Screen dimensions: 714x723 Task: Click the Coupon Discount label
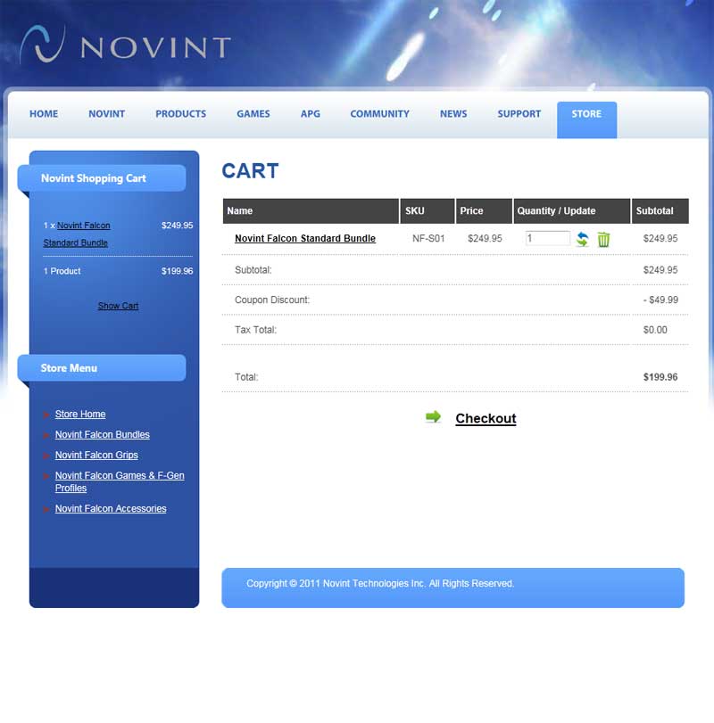272,300
